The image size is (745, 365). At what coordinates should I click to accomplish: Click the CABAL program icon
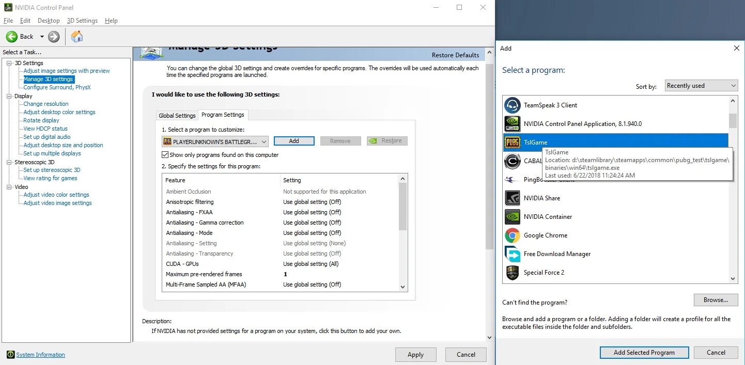(x=512, y=161)
